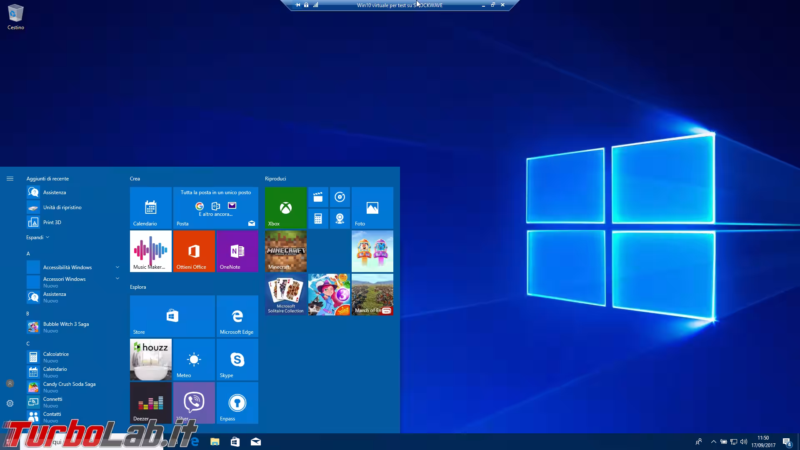This screenshot has height=450, width=800.
Task: Open Settings gear in Start sidebar
Action: tap(10, 403)
